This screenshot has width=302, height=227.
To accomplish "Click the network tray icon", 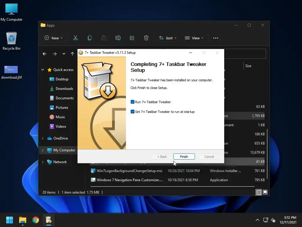I will click(x=266, y=220).
